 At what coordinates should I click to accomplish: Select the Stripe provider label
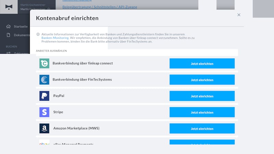click(x=58, y=112)
